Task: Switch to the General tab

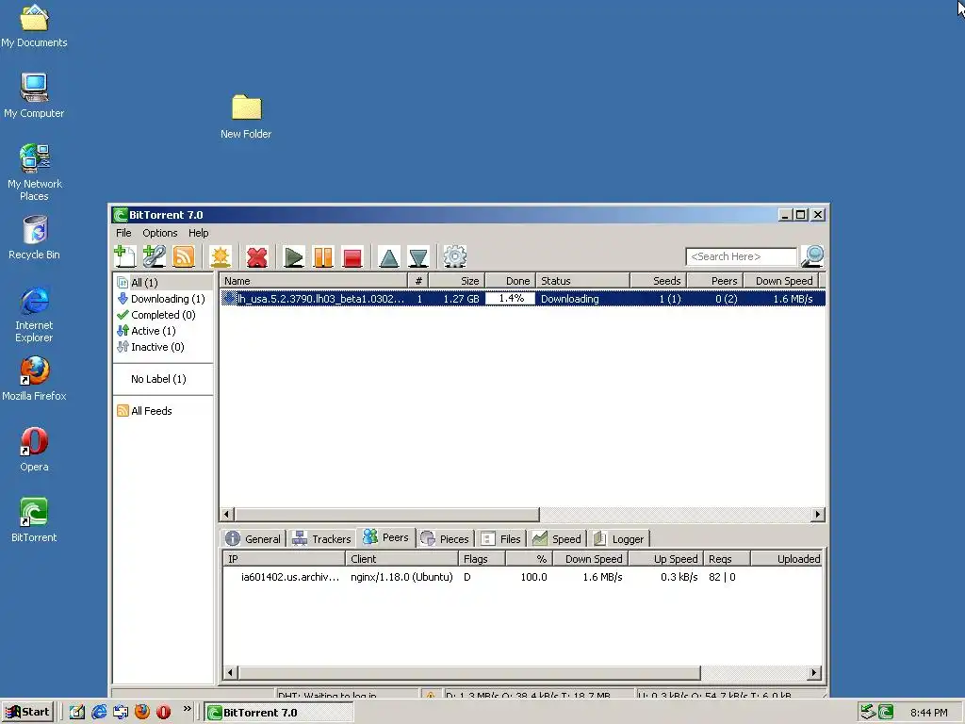Action: 253,538
